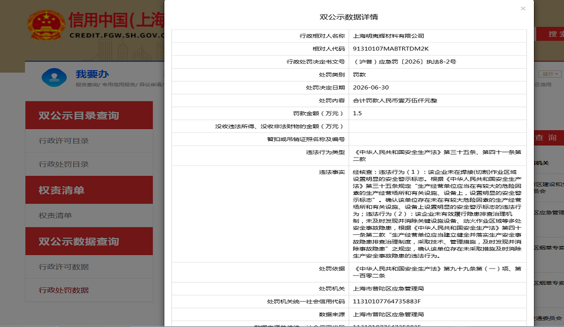Expand the 展开 dropdown at right

(x=550, y=74)
